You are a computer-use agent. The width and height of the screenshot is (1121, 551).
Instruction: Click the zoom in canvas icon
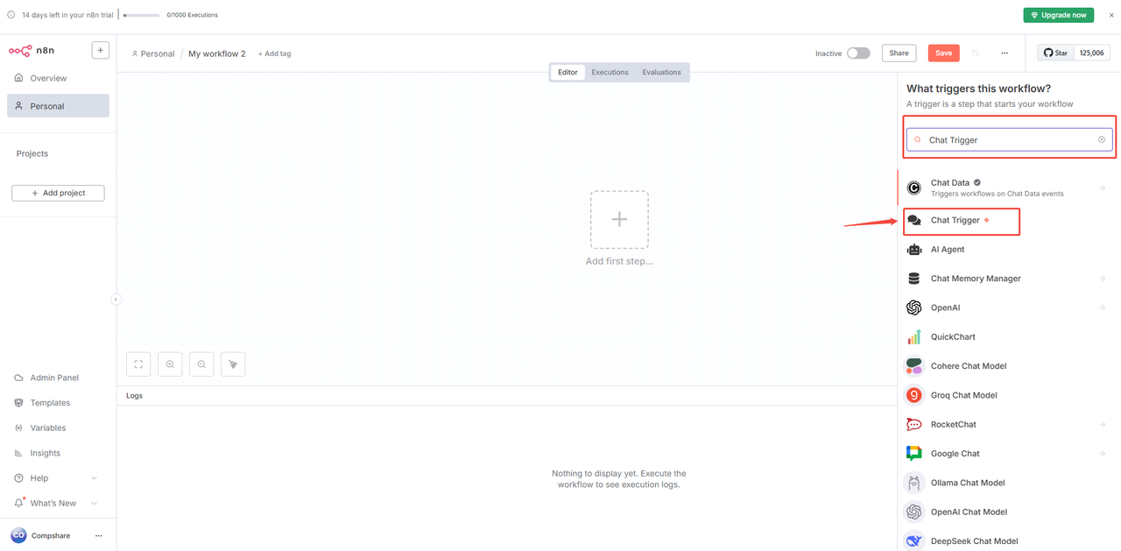170,364
